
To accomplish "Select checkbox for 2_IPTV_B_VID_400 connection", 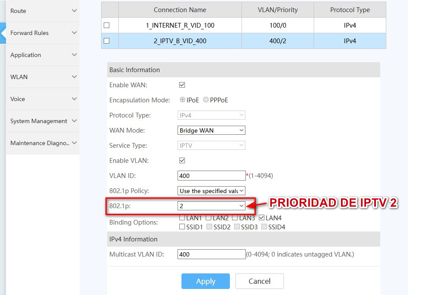I will tap(107, 41).
